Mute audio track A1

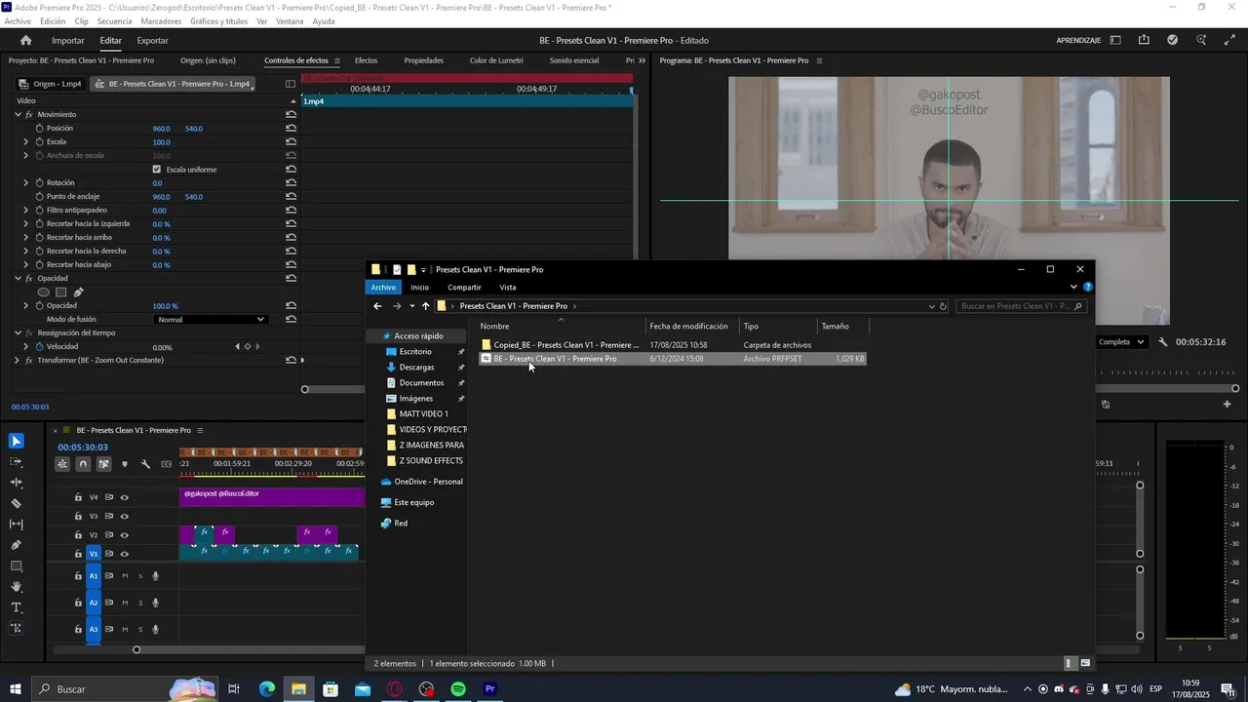(x=125, y=576)
